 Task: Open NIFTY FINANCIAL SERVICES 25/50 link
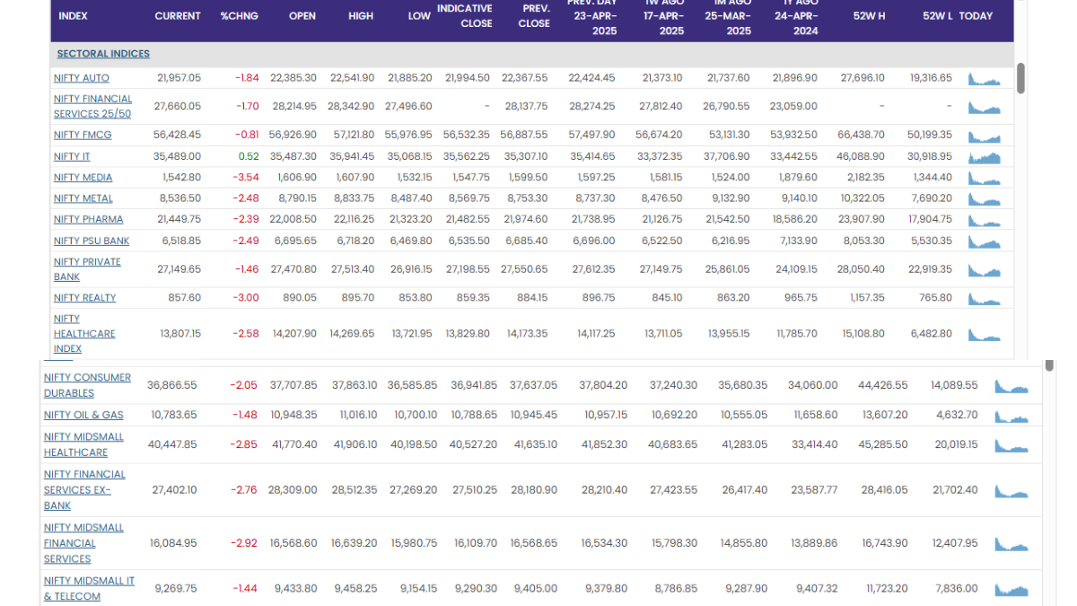tap(92, 106)
